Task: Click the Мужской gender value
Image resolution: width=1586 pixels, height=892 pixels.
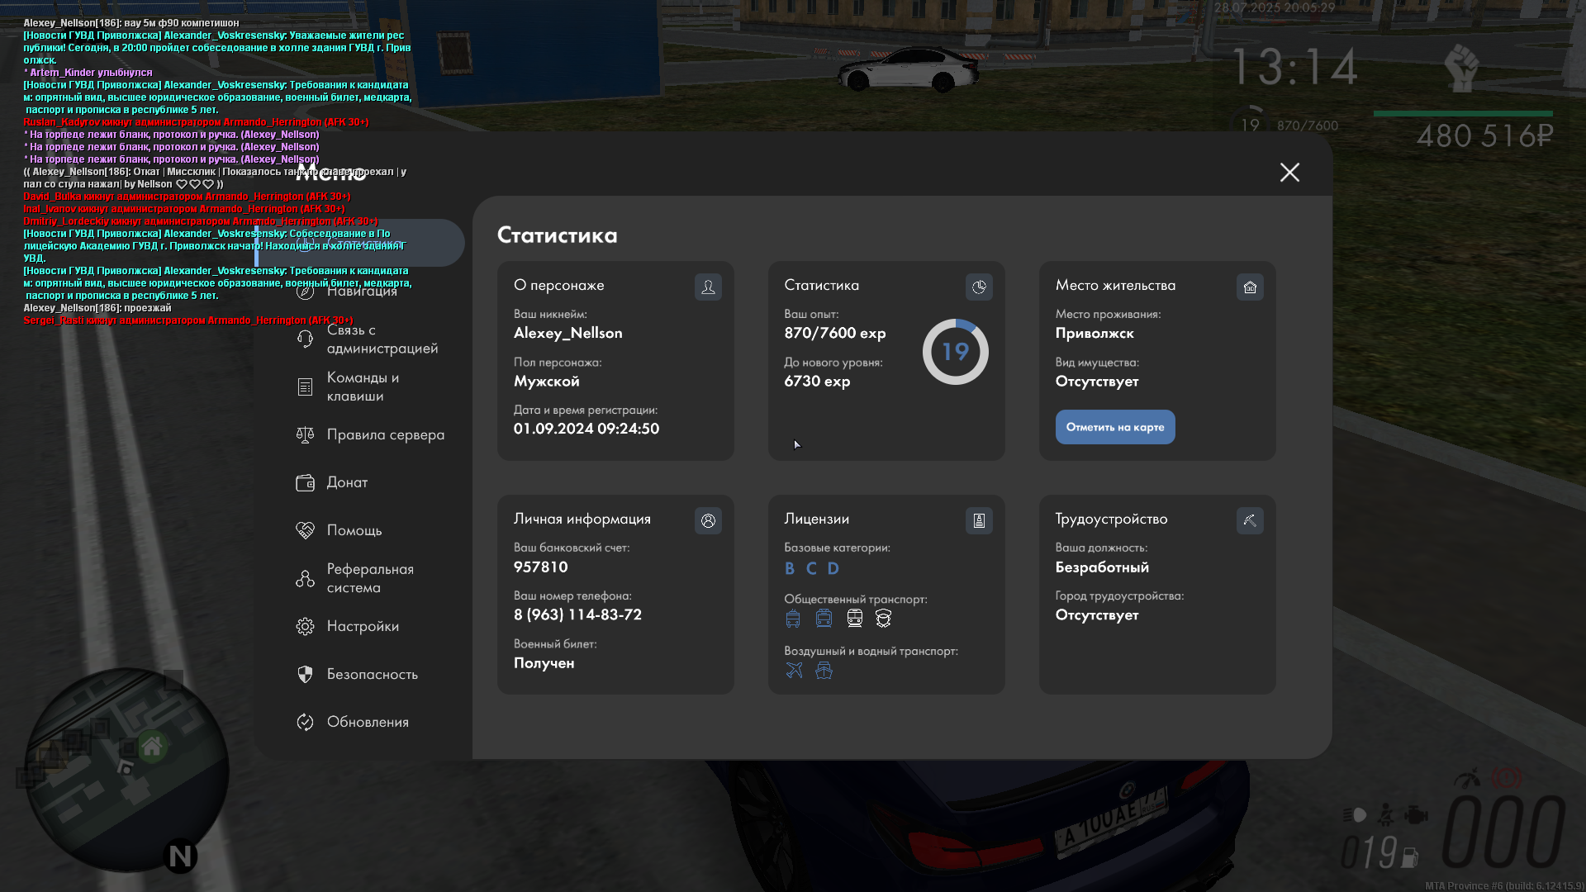Action: (546, 381)
